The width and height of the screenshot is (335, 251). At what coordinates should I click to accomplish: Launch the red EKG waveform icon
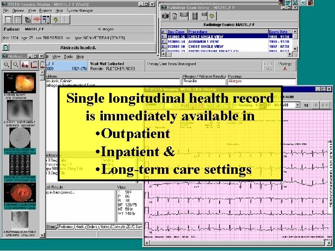click(37, 20)
